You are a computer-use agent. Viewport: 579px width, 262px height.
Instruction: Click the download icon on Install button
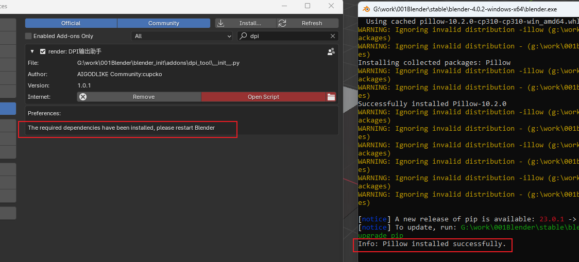221,23
